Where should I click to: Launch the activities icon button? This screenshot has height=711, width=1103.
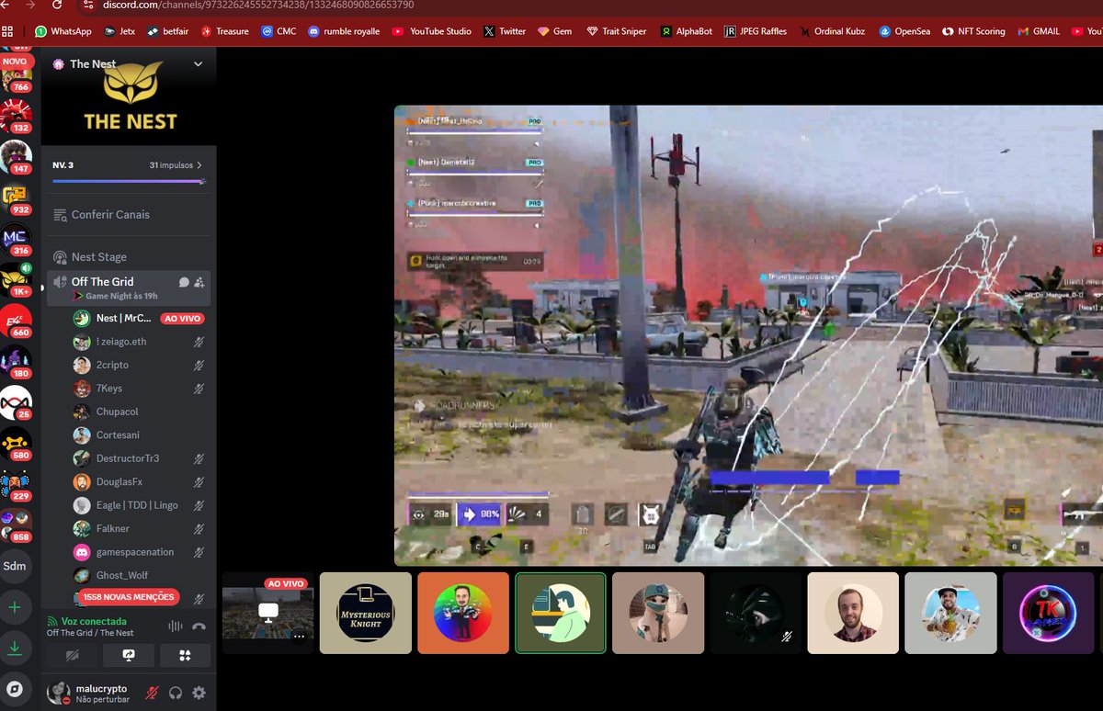coord(185,655)
